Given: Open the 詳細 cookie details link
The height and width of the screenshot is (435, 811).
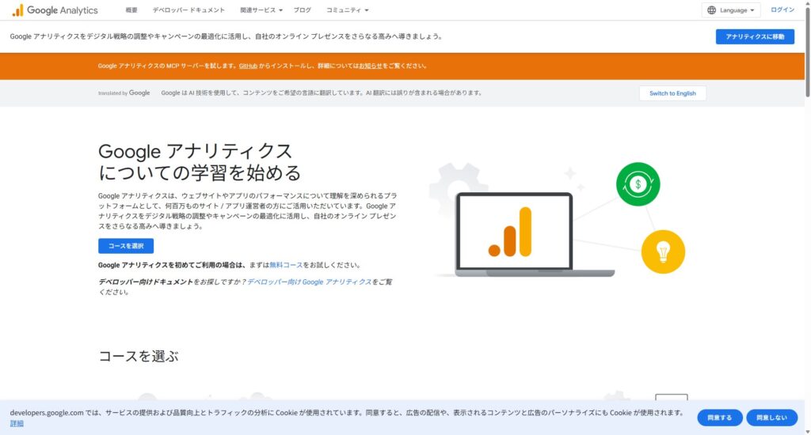Looking at the screenshot, I should point(17,424).
